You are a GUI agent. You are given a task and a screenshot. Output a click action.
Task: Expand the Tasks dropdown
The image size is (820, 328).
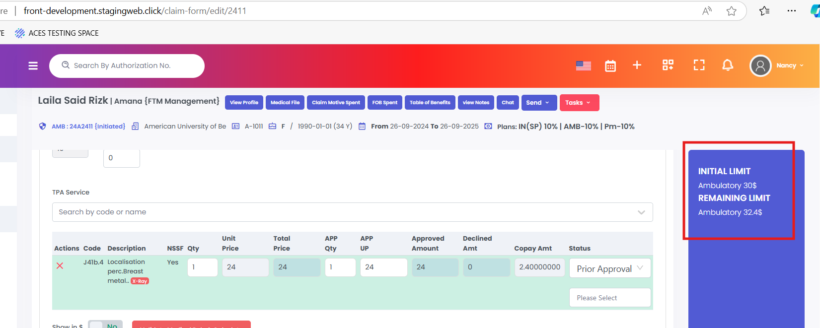[579, 103]
